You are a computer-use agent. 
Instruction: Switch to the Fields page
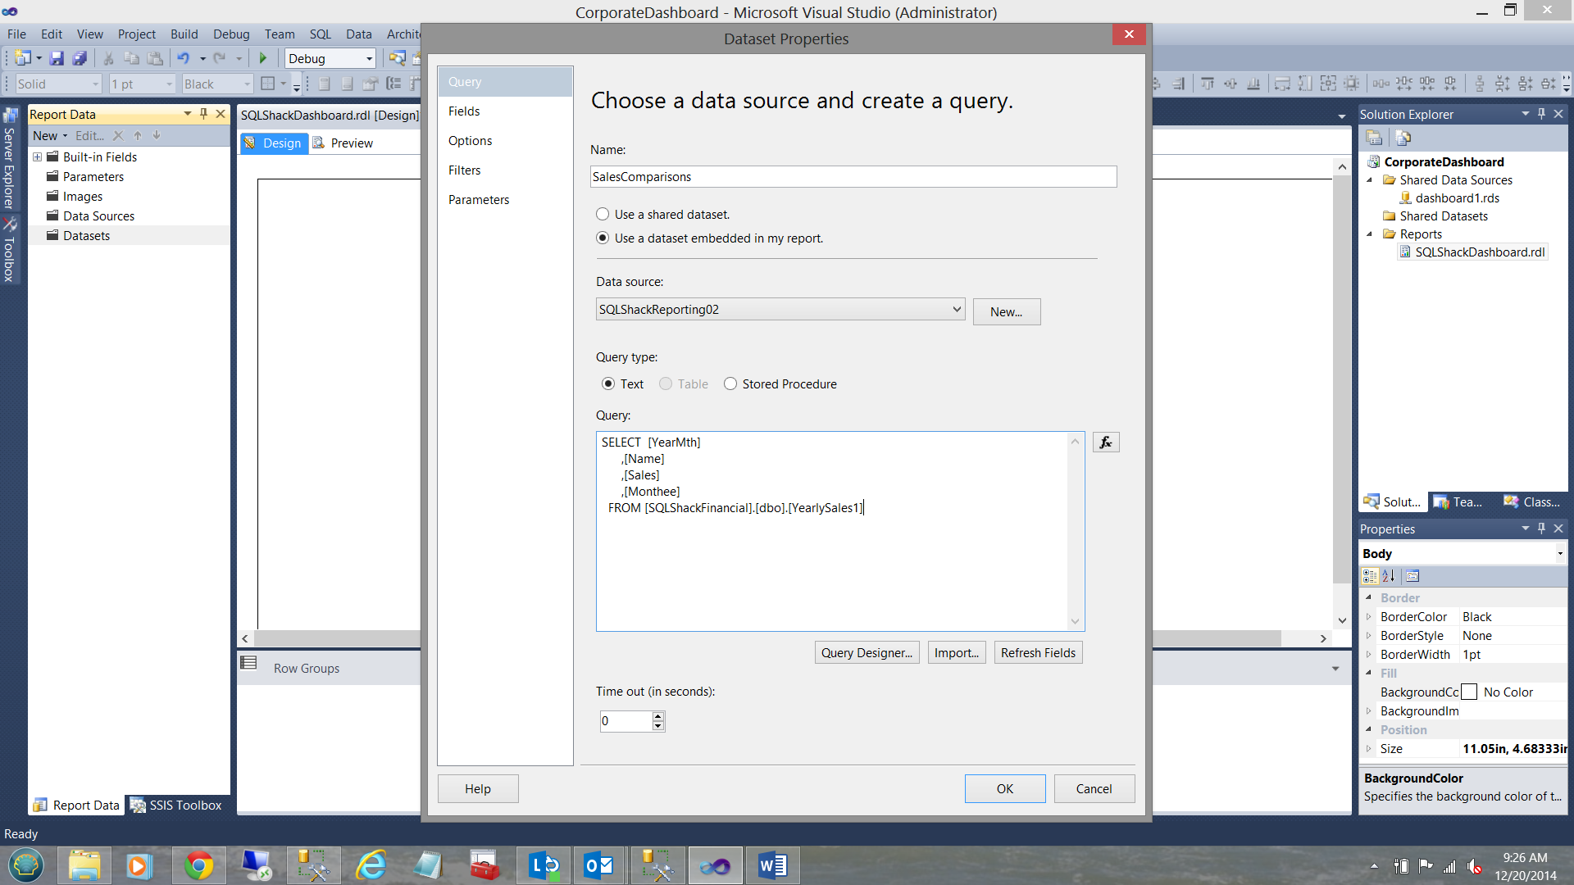(464, 111)
